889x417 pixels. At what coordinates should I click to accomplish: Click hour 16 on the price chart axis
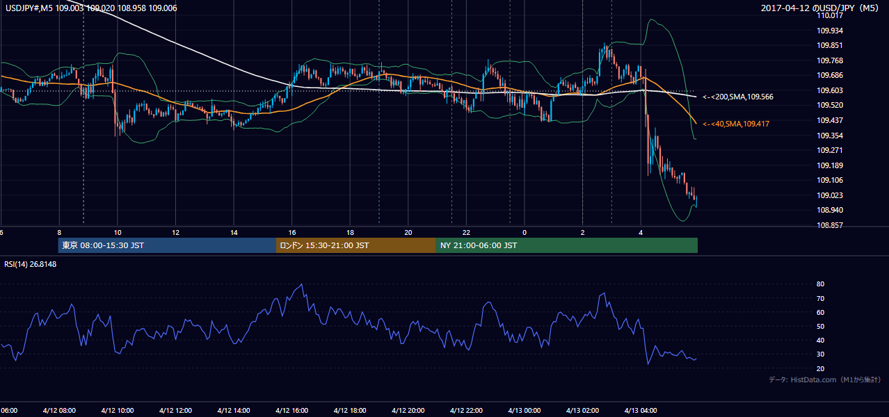292,232
